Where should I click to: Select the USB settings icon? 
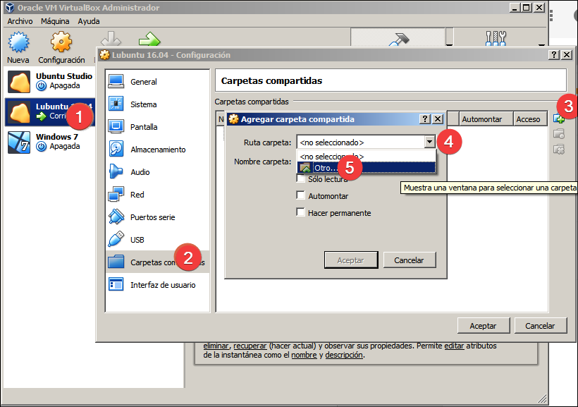point(117,239)
